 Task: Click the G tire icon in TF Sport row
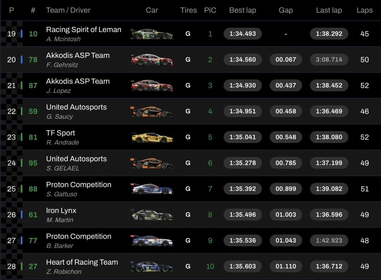[x=188, y=137]
